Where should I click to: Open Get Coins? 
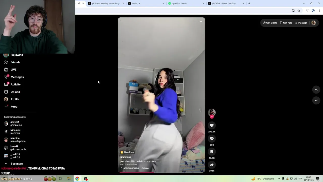pyautogui.click(x=270, y=23)
